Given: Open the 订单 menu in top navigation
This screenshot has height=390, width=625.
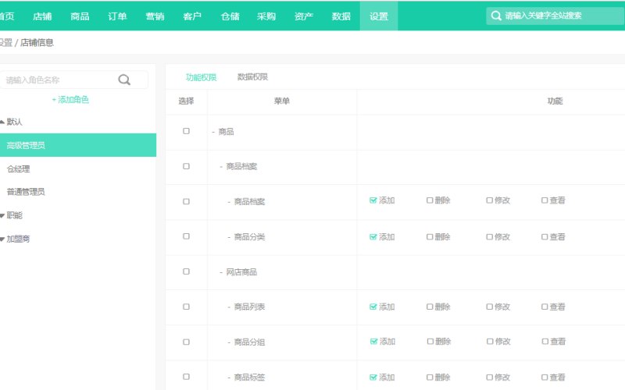Looking at the screenshot, I should point(117,16).
